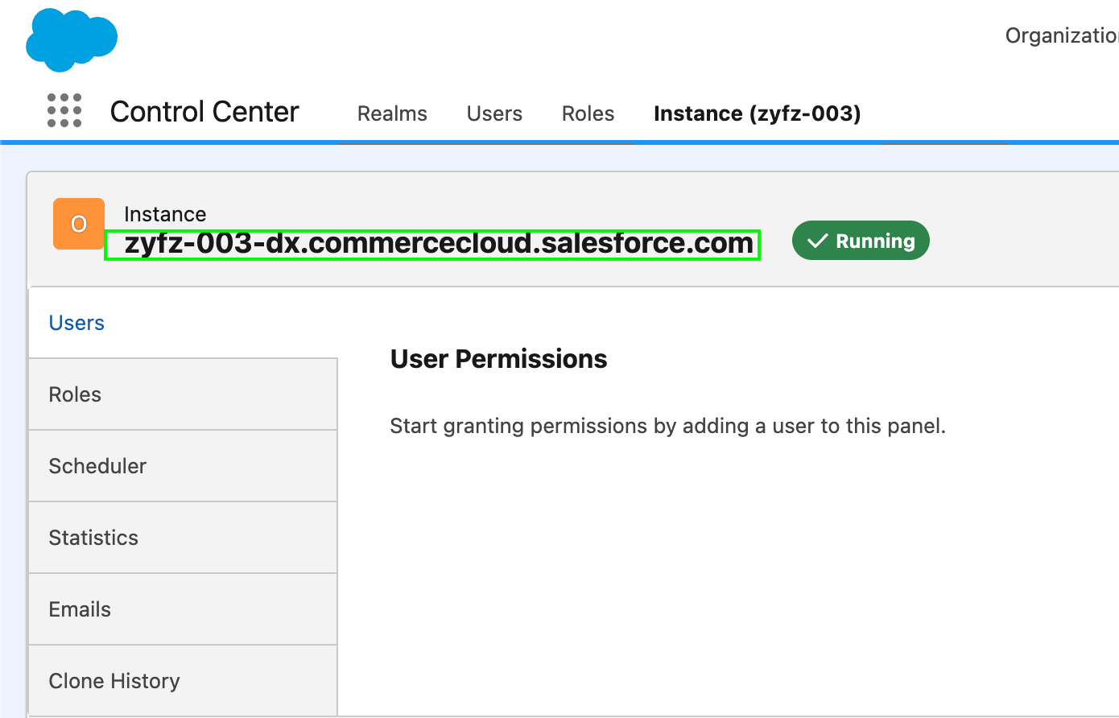
Task: Click the Running status badge
Action: [x=861, y=241]
